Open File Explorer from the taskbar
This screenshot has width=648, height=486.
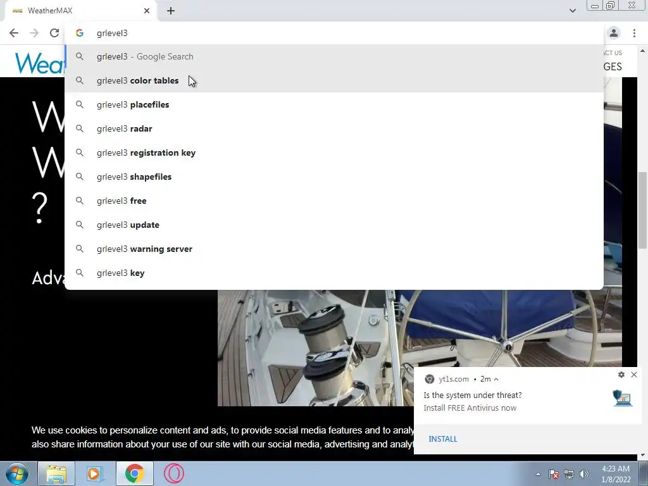tap(56, 473)
